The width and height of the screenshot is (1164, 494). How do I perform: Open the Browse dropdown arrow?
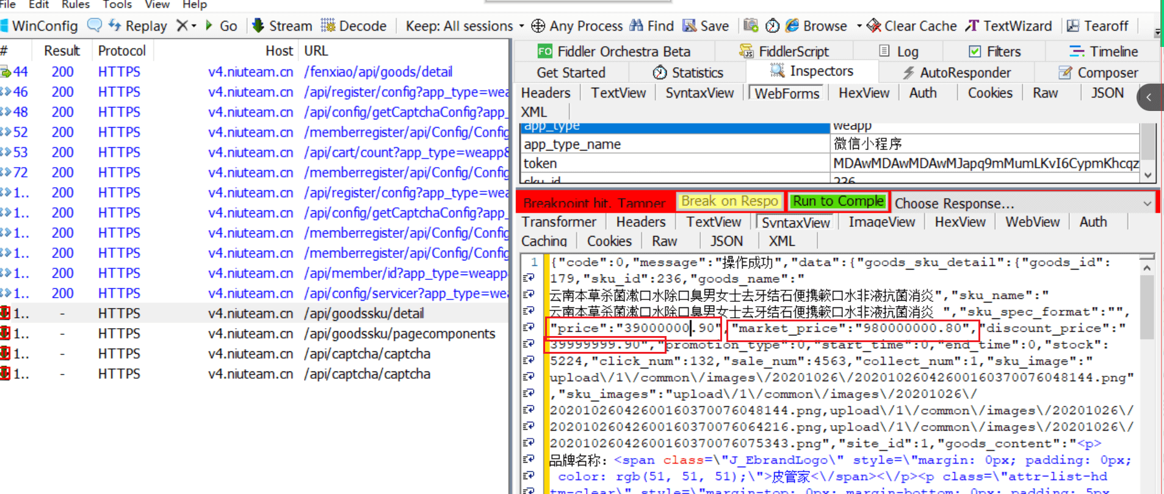859,26
